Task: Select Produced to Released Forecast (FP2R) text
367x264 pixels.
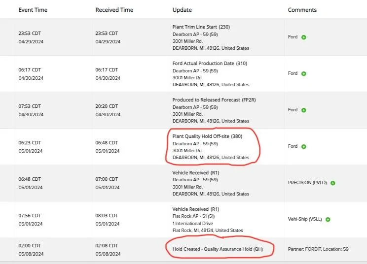Action: pyautogui.click(x=214, y=100)
